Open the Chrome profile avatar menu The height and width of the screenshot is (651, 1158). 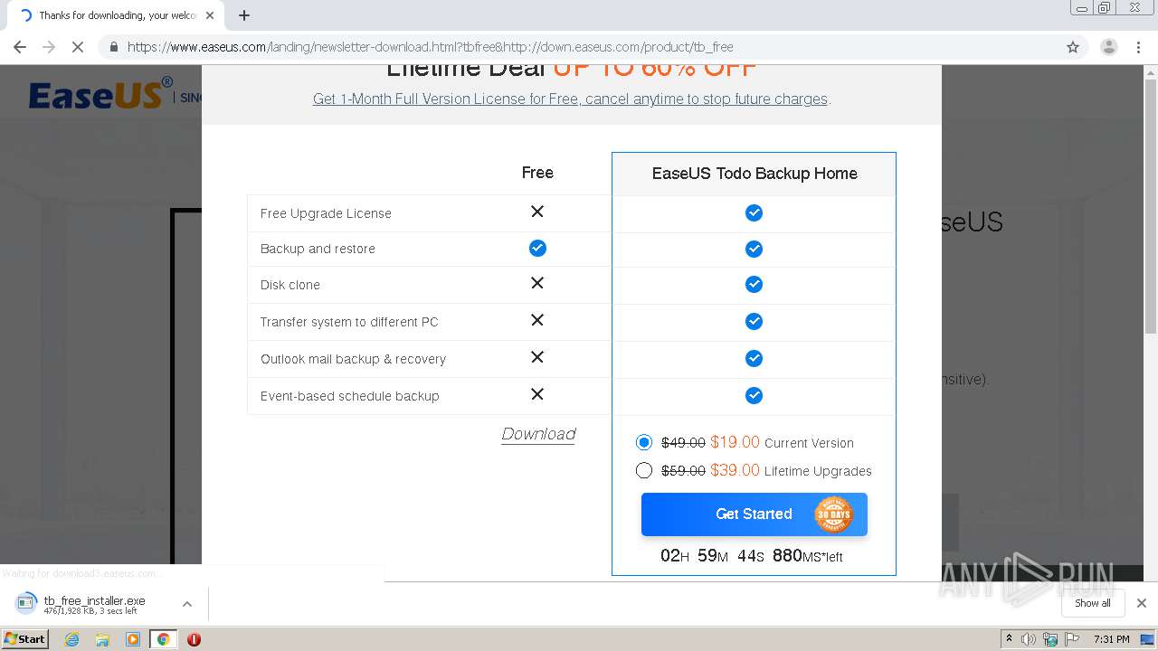(1108, 47)
